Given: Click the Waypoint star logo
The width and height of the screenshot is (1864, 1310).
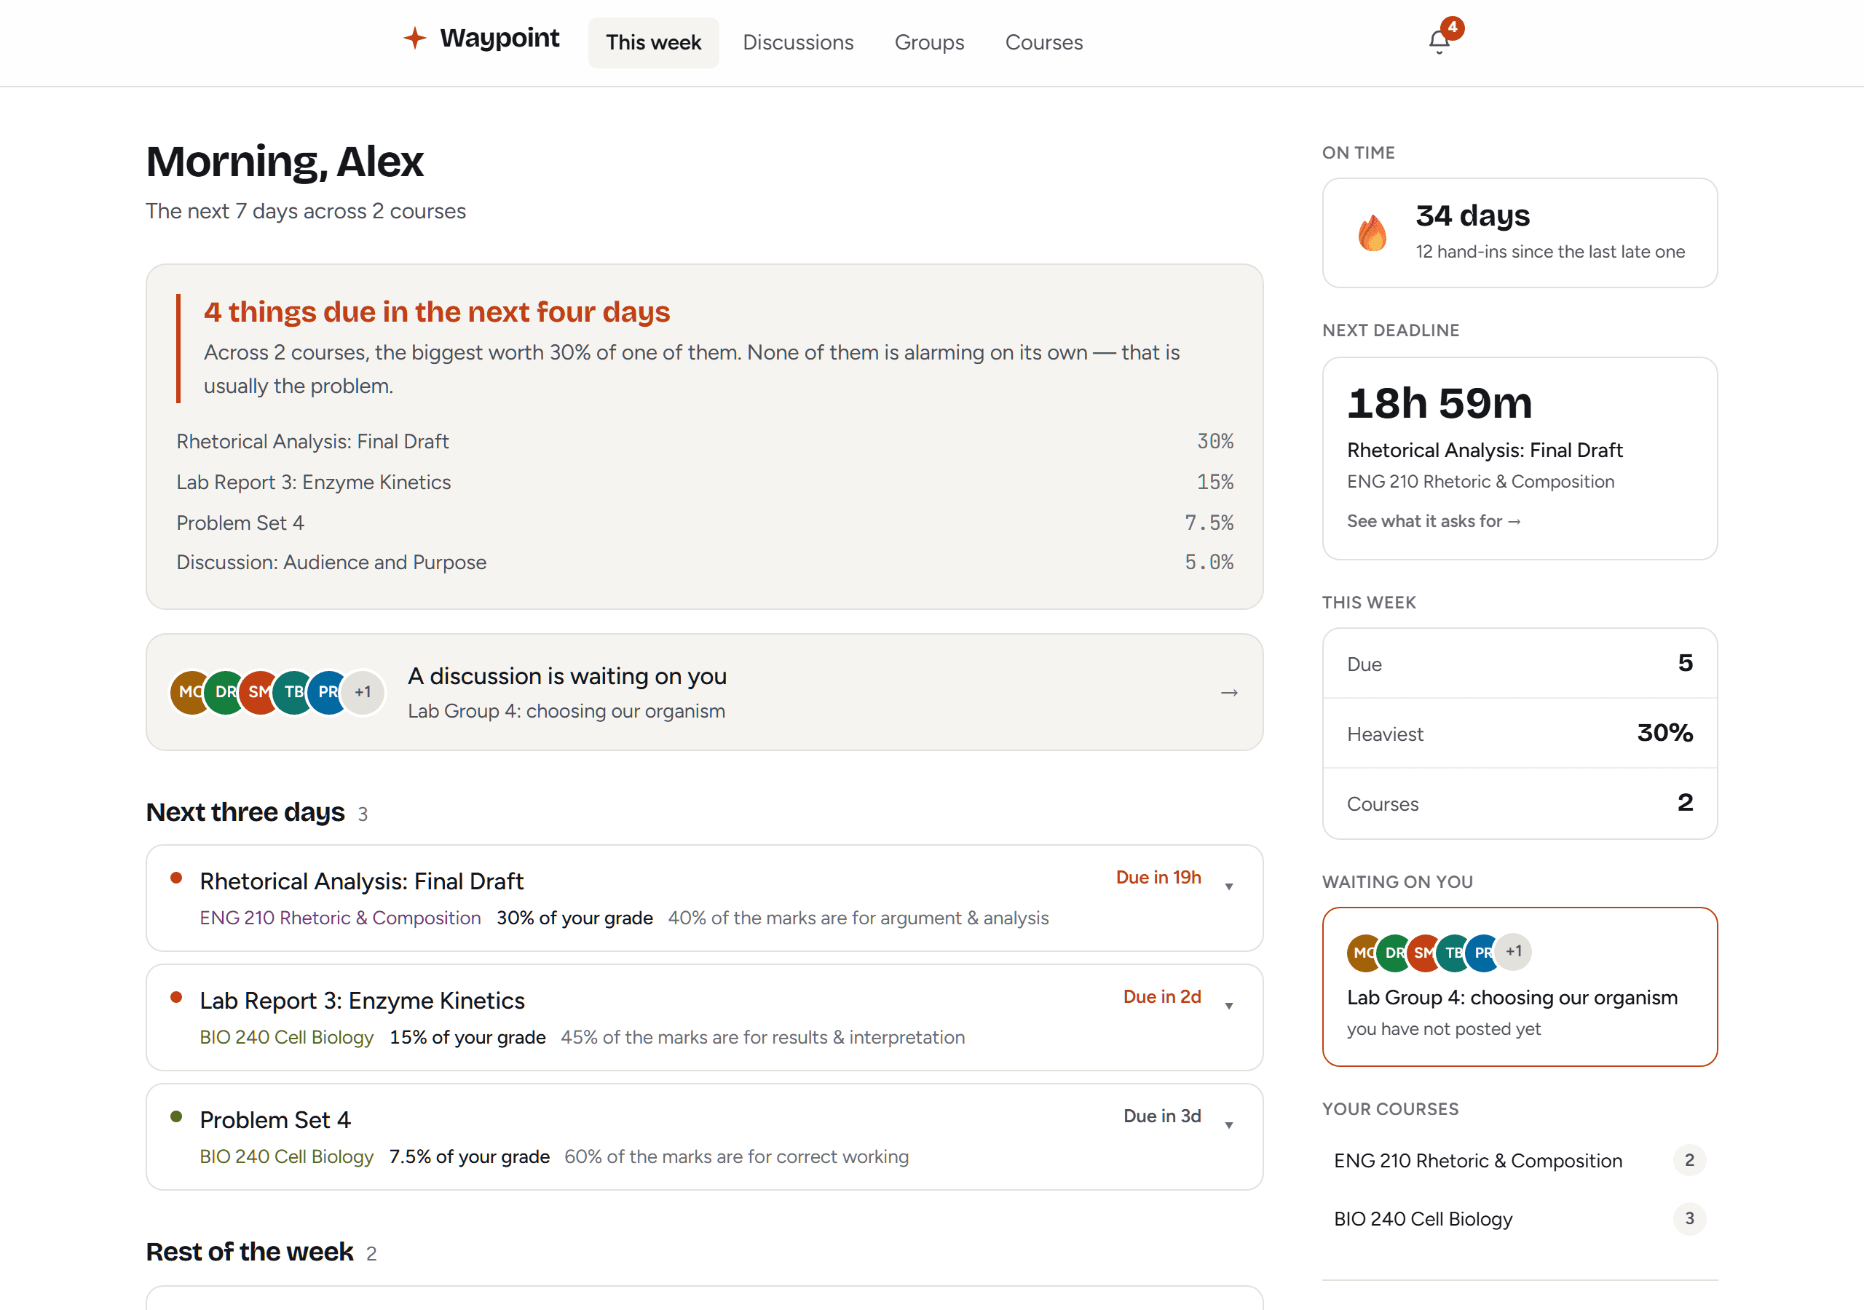Looking at the screenshot, I should (415, 38).
